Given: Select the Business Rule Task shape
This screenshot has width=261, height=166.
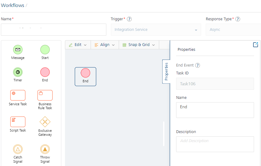Looking at the screenshot, I should [45, 95].
